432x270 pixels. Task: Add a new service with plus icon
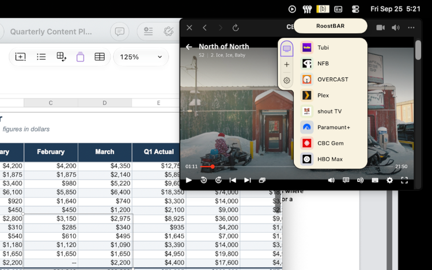click(286, 64)
